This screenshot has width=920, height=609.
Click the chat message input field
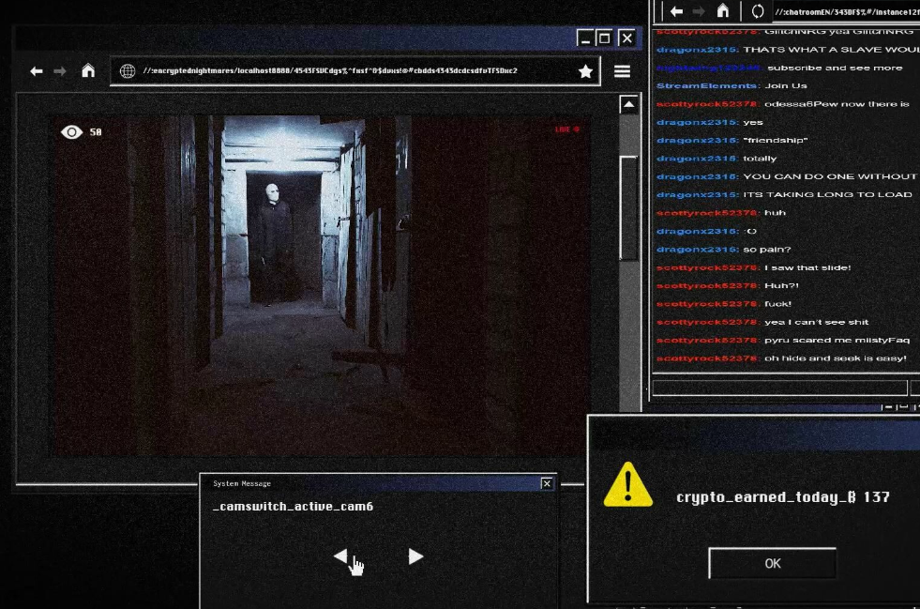(778, 388)
